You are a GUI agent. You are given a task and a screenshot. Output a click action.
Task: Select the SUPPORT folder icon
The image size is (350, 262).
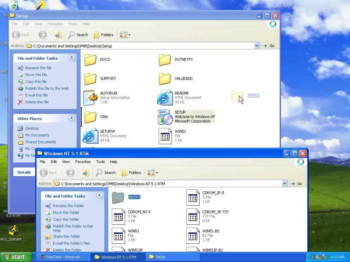click(x=90, y=79)
